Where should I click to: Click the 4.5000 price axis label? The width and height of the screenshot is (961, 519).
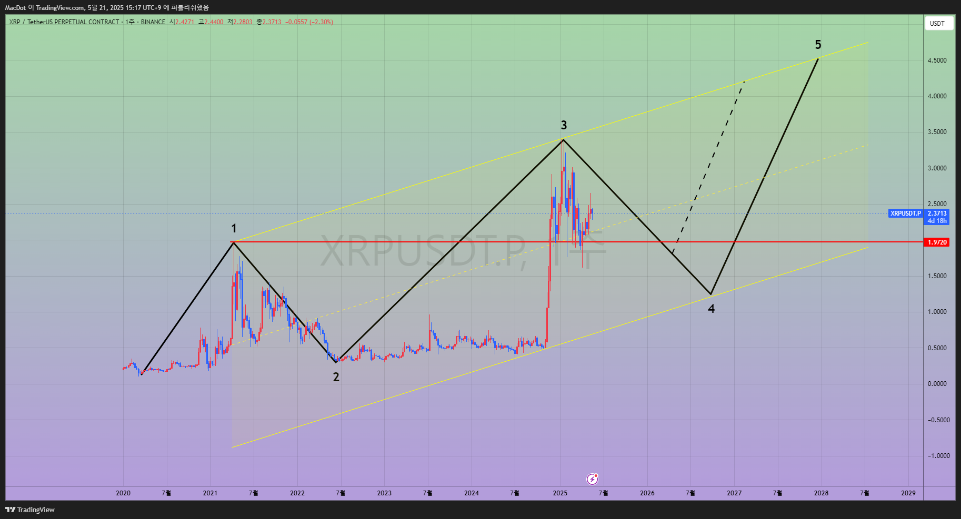[x=937, y=60]
